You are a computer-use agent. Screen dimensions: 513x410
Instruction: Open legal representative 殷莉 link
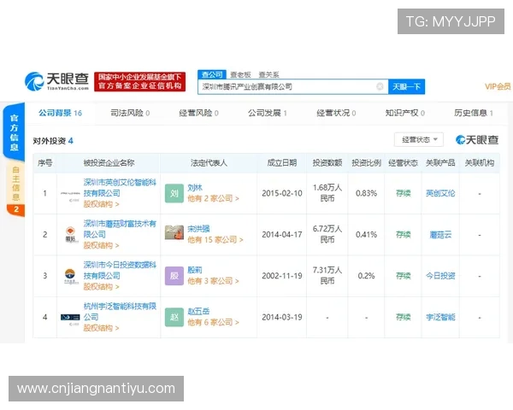[x=195, y=270]
